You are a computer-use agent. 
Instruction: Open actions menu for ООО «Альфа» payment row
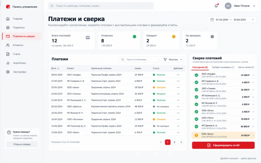(178, 75)
